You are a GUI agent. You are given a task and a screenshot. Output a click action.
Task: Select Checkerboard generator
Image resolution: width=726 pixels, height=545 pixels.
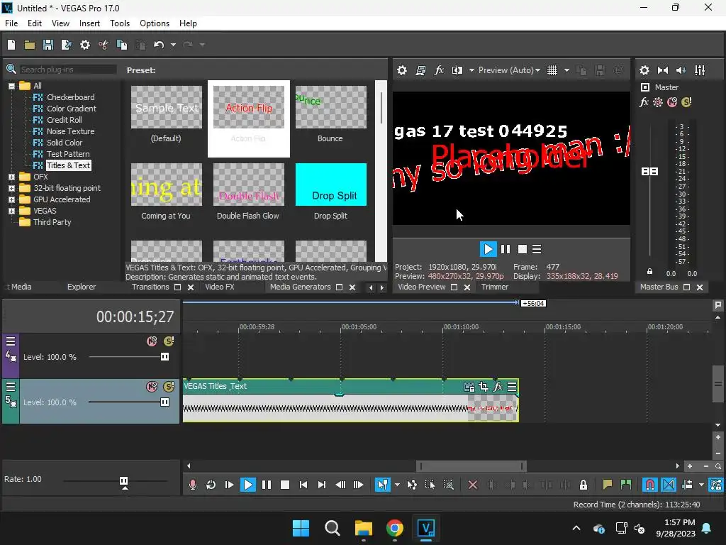coord(70,97)
